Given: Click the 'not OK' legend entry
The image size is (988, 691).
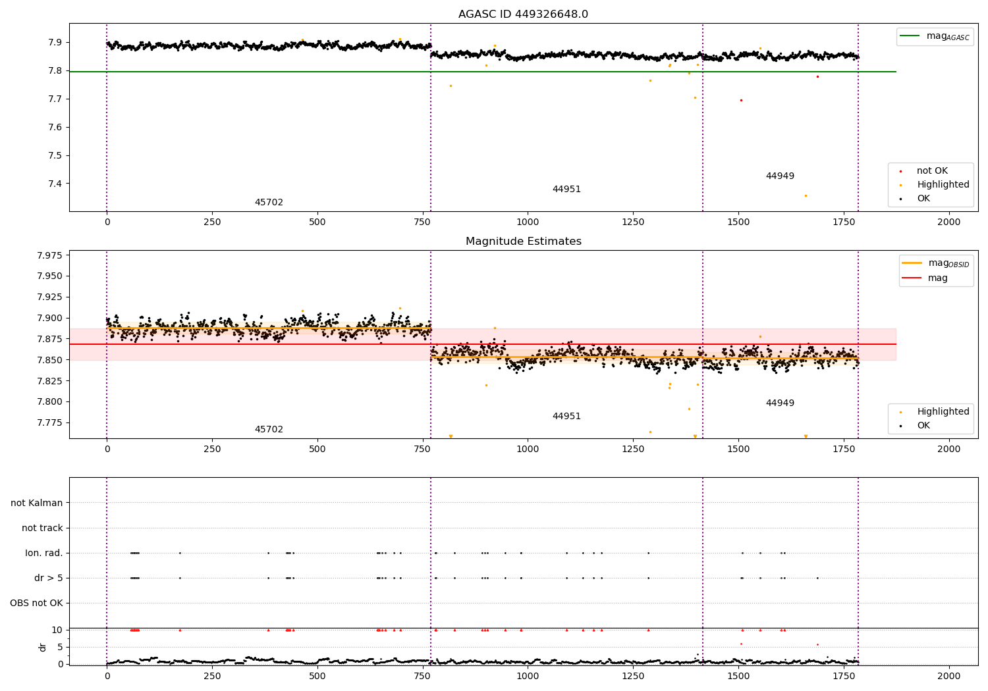Looking at the screenshot, I should (x=932, y=171).
